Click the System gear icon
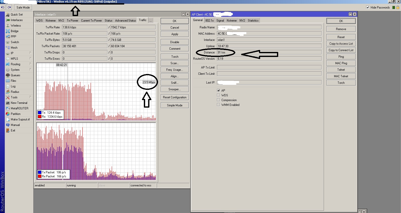401x213 pixels. (x=8, y=70)
